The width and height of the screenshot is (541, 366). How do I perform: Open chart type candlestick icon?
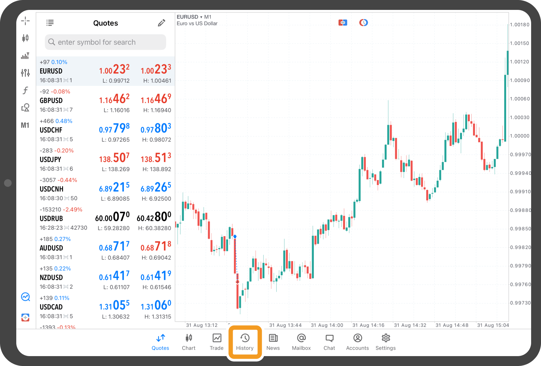click(x=25, y=38)
